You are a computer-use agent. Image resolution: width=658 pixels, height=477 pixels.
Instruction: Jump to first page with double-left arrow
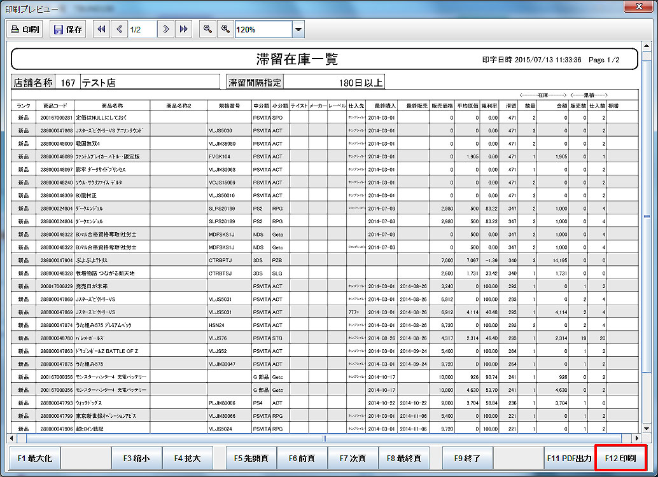pos(101,29)
